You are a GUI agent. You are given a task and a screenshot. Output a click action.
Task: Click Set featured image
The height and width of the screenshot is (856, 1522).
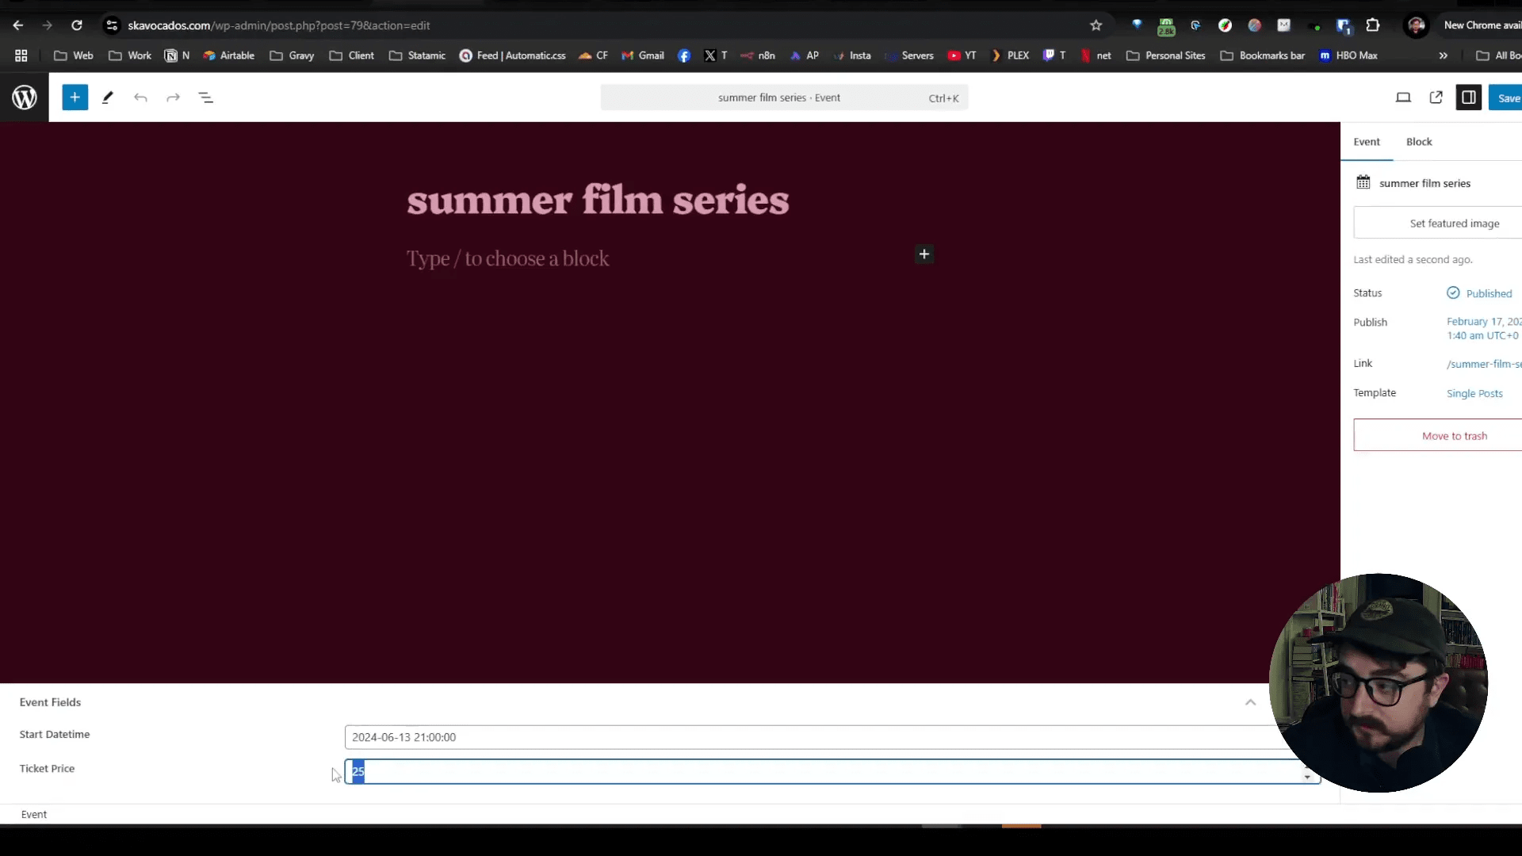pyautogui.click(x=1455, y=223)
